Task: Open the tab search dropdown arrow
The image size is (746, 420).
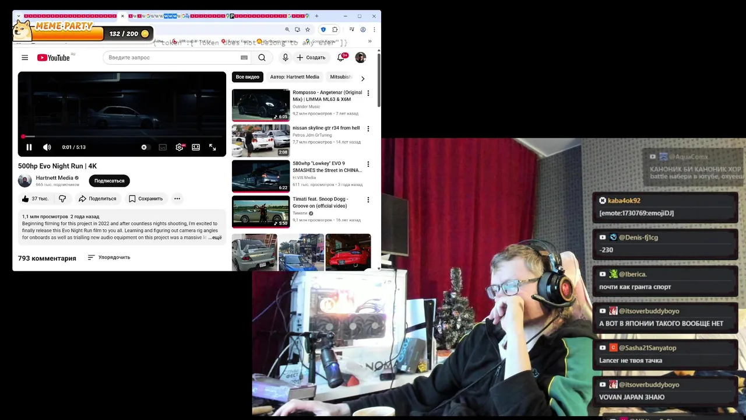Action: pyautogui.click(x=19, y=16)
